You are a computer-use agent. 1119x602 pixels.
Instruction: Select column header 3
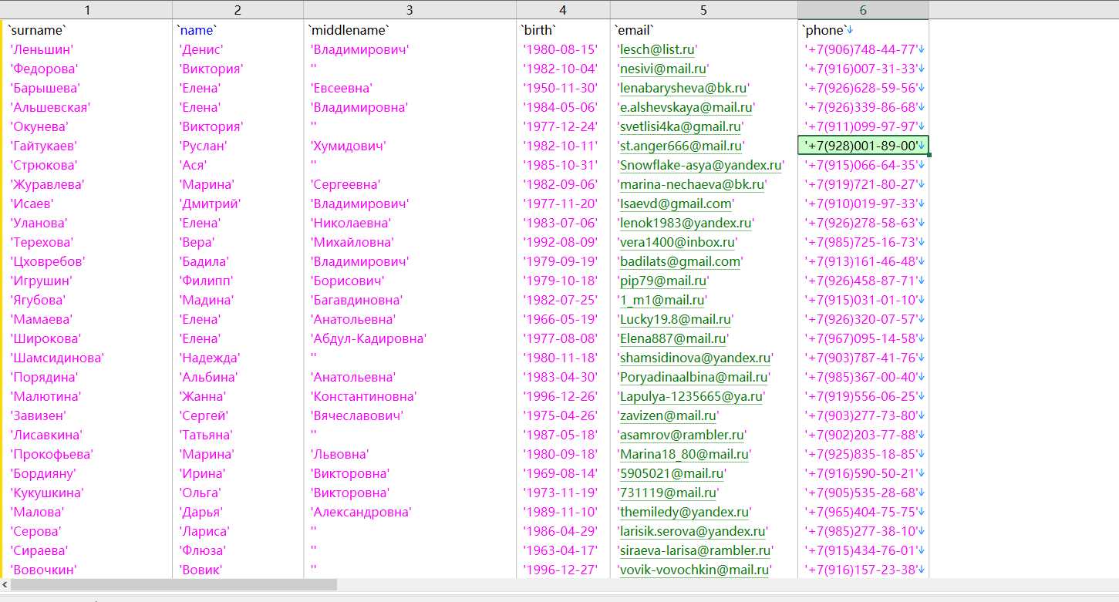click(x=410, y=10)
